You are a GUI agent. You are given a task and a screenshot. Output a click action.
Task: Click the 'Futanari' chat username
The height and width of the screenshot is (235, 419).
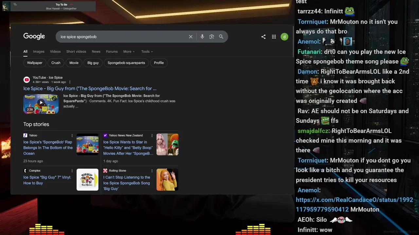310,52
